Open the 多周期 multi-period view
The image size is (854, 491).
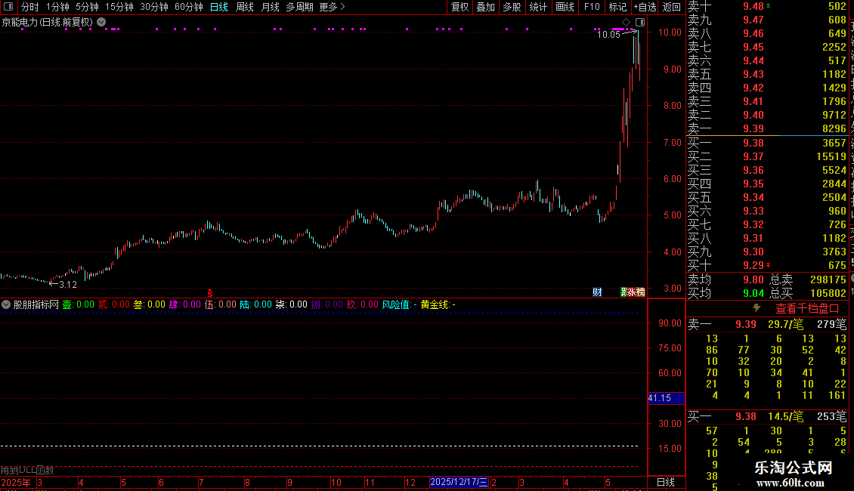(x=299, y=7)
